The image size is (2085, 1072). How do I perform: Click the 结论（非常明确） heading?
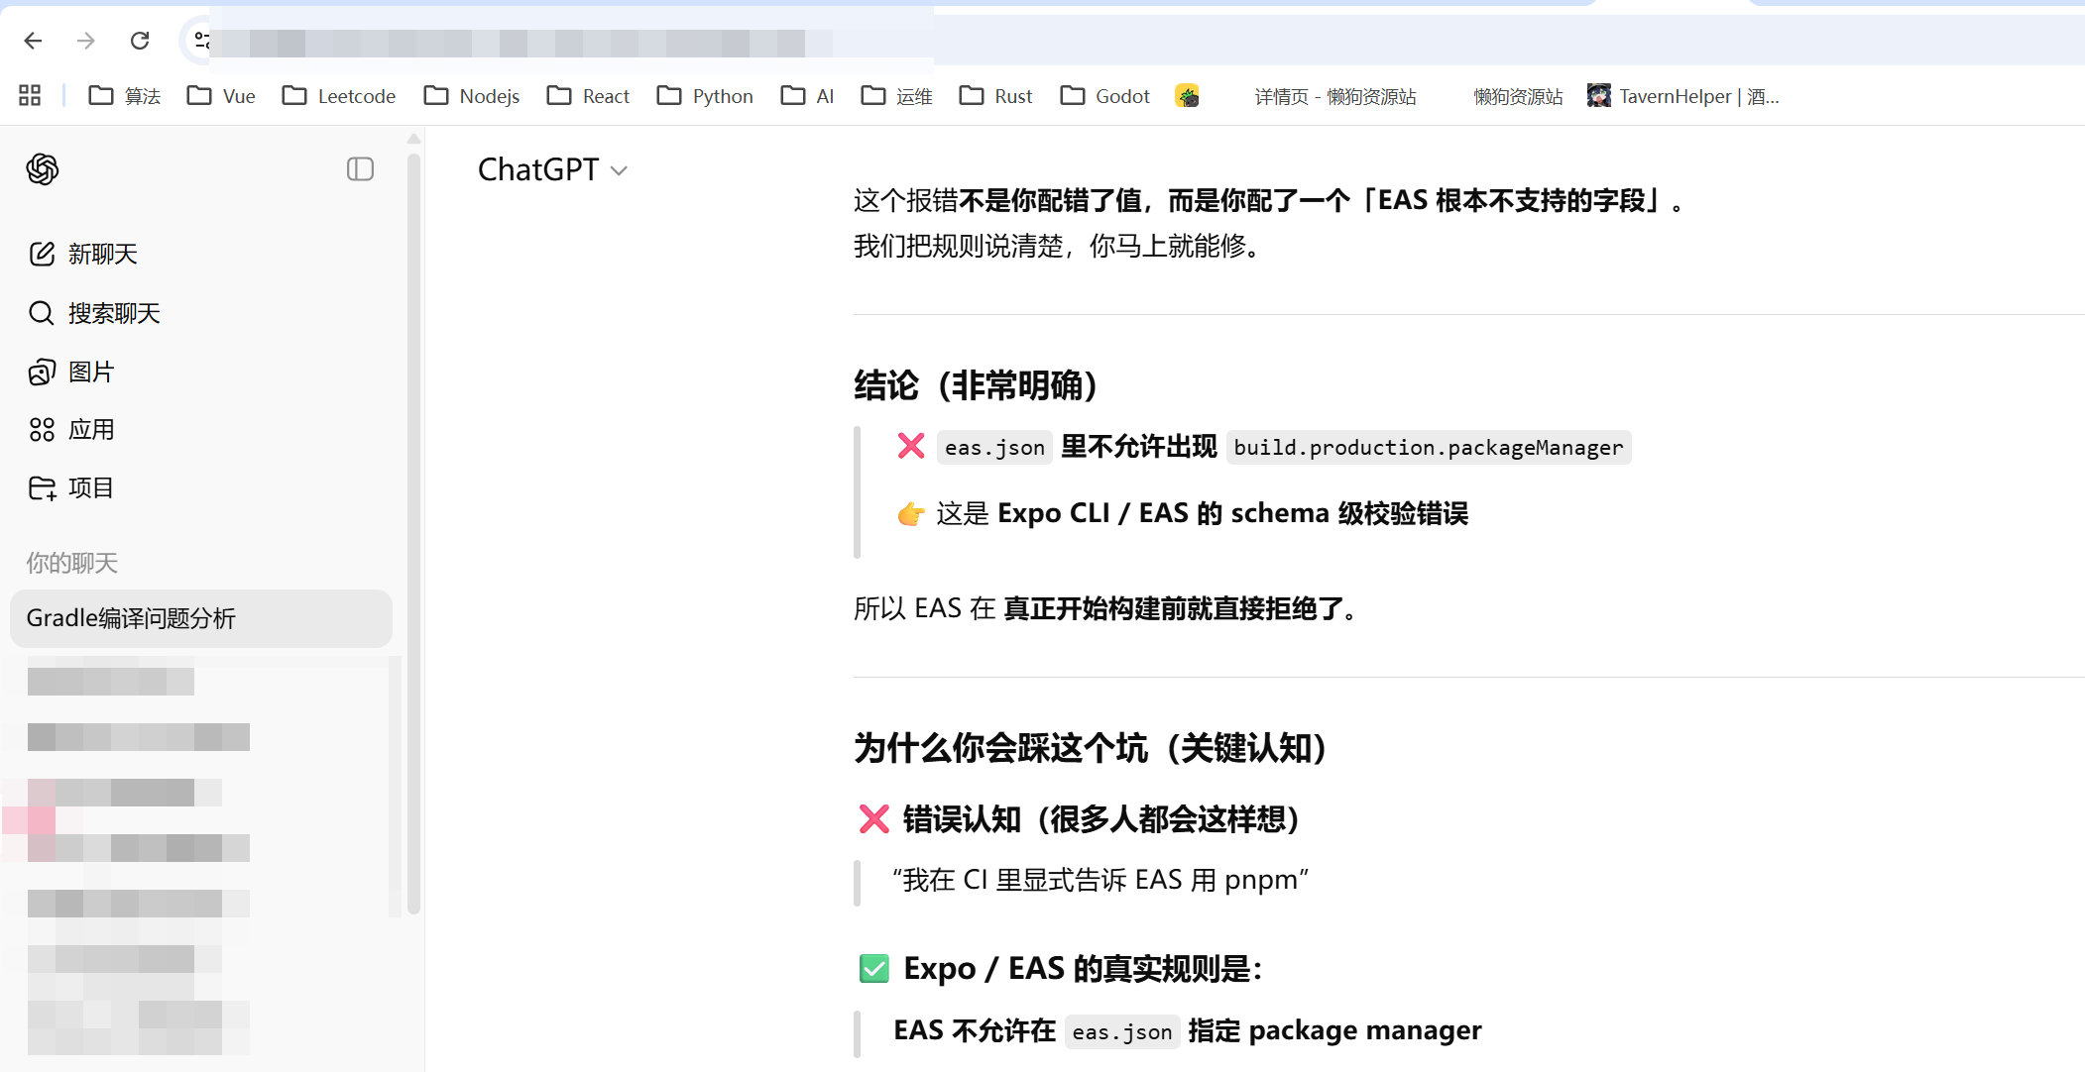pyautogui.click(x=977, y=385)
